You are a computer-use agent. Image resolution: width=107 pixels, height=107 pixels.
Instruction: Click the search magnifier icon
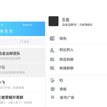pos(21,42)
